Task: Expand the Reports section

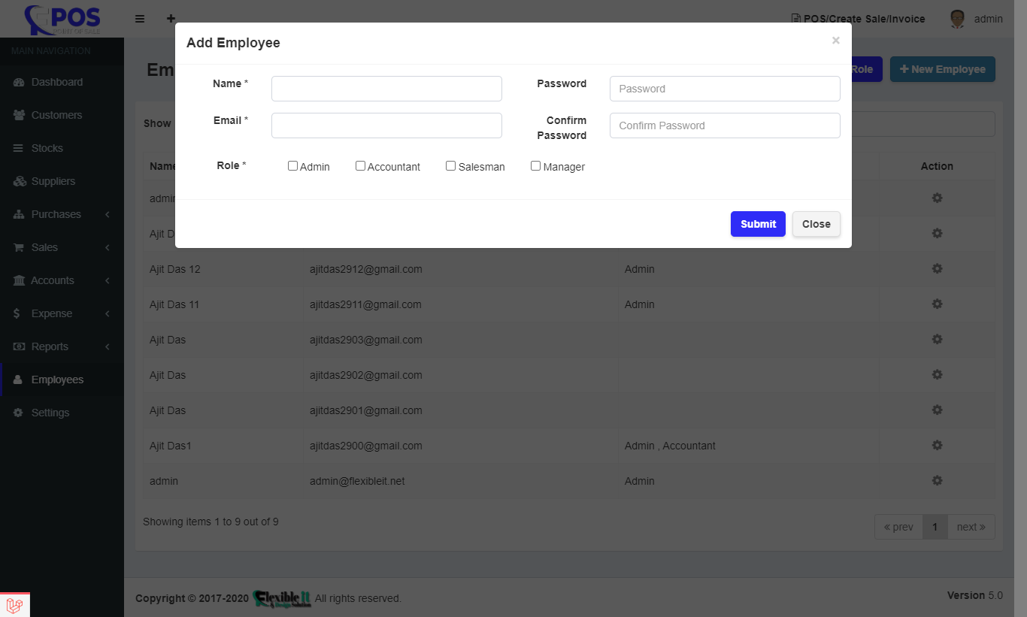Action: (x=50, y=346)
